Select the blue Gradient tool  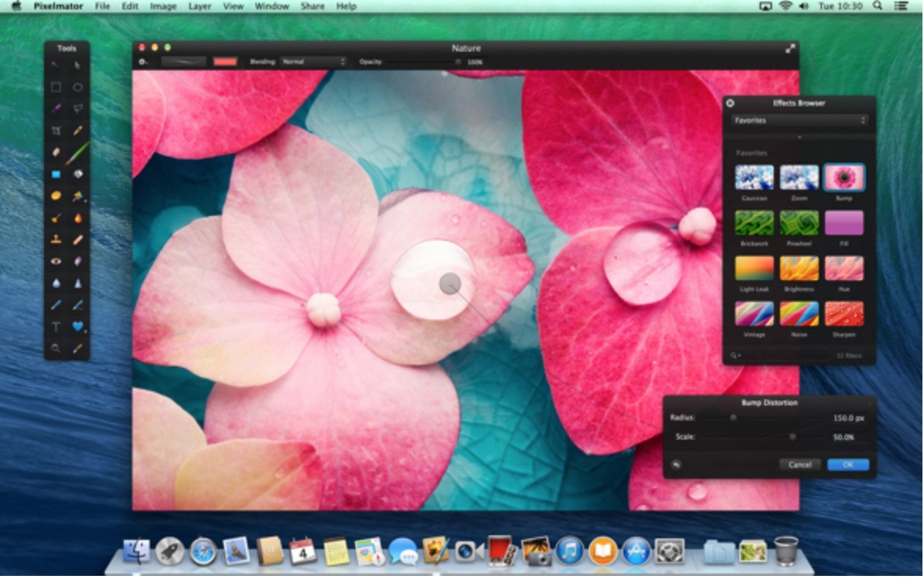56,174
